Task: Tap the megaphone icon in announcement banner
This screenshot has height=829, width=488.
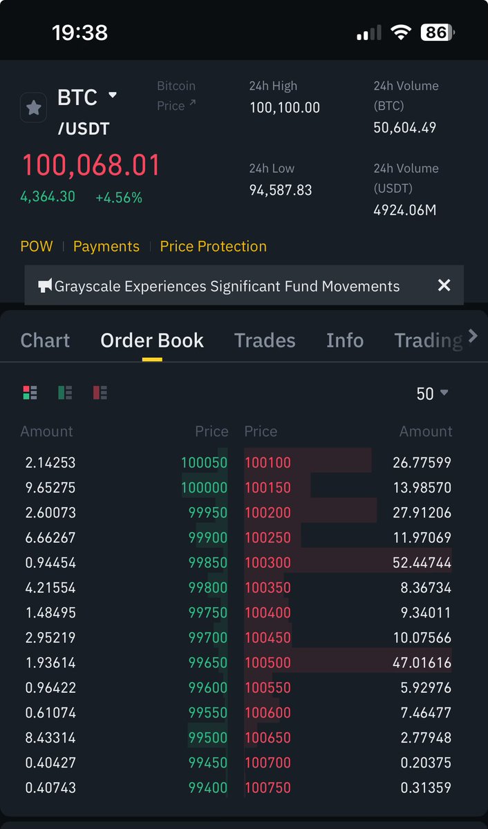Action: pos(45,286)
